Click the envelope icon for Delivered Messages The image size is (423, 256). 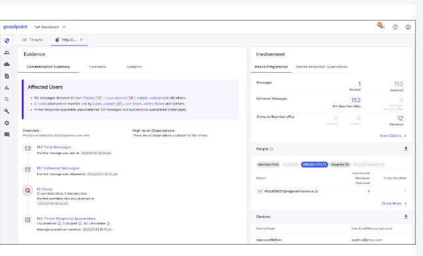click(x=28, y=169)
